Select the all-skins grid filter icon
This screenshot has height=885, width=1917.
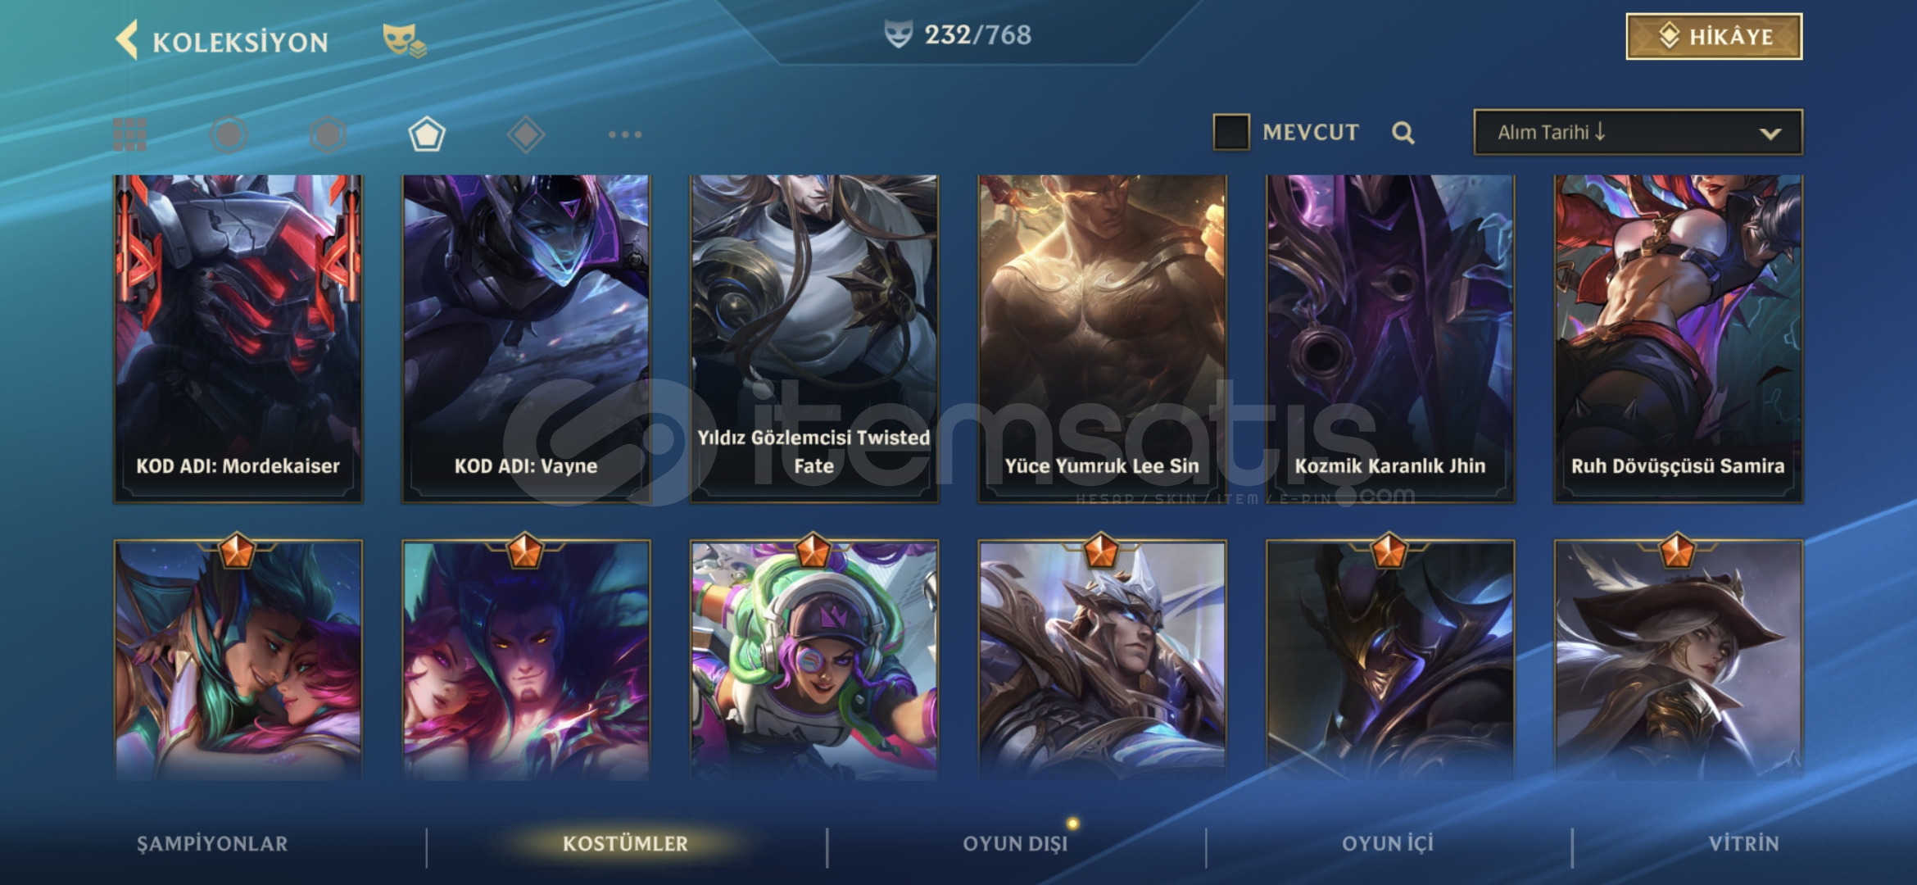130,134
